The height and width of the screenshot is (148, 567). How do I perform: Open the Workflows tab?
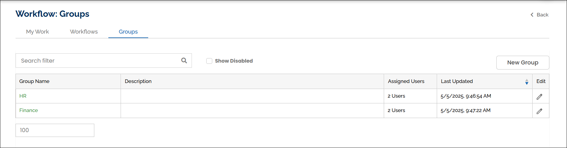coord(84,32)
